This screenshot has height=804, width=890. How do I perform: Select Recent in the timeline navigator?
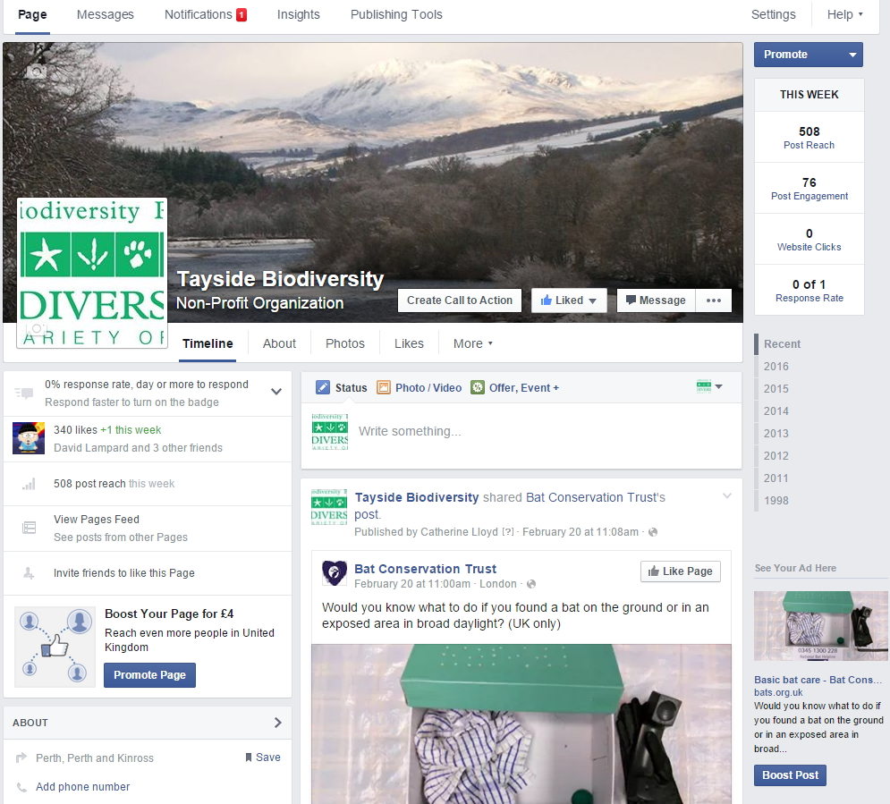782,343
